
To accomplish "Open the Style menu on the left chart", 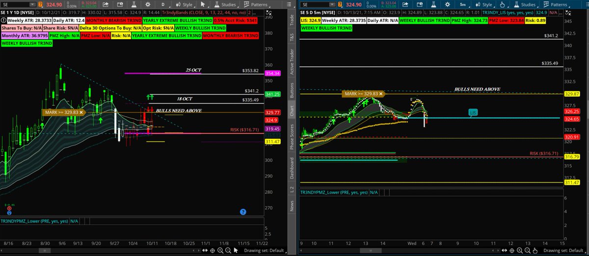I will [184, 4].
